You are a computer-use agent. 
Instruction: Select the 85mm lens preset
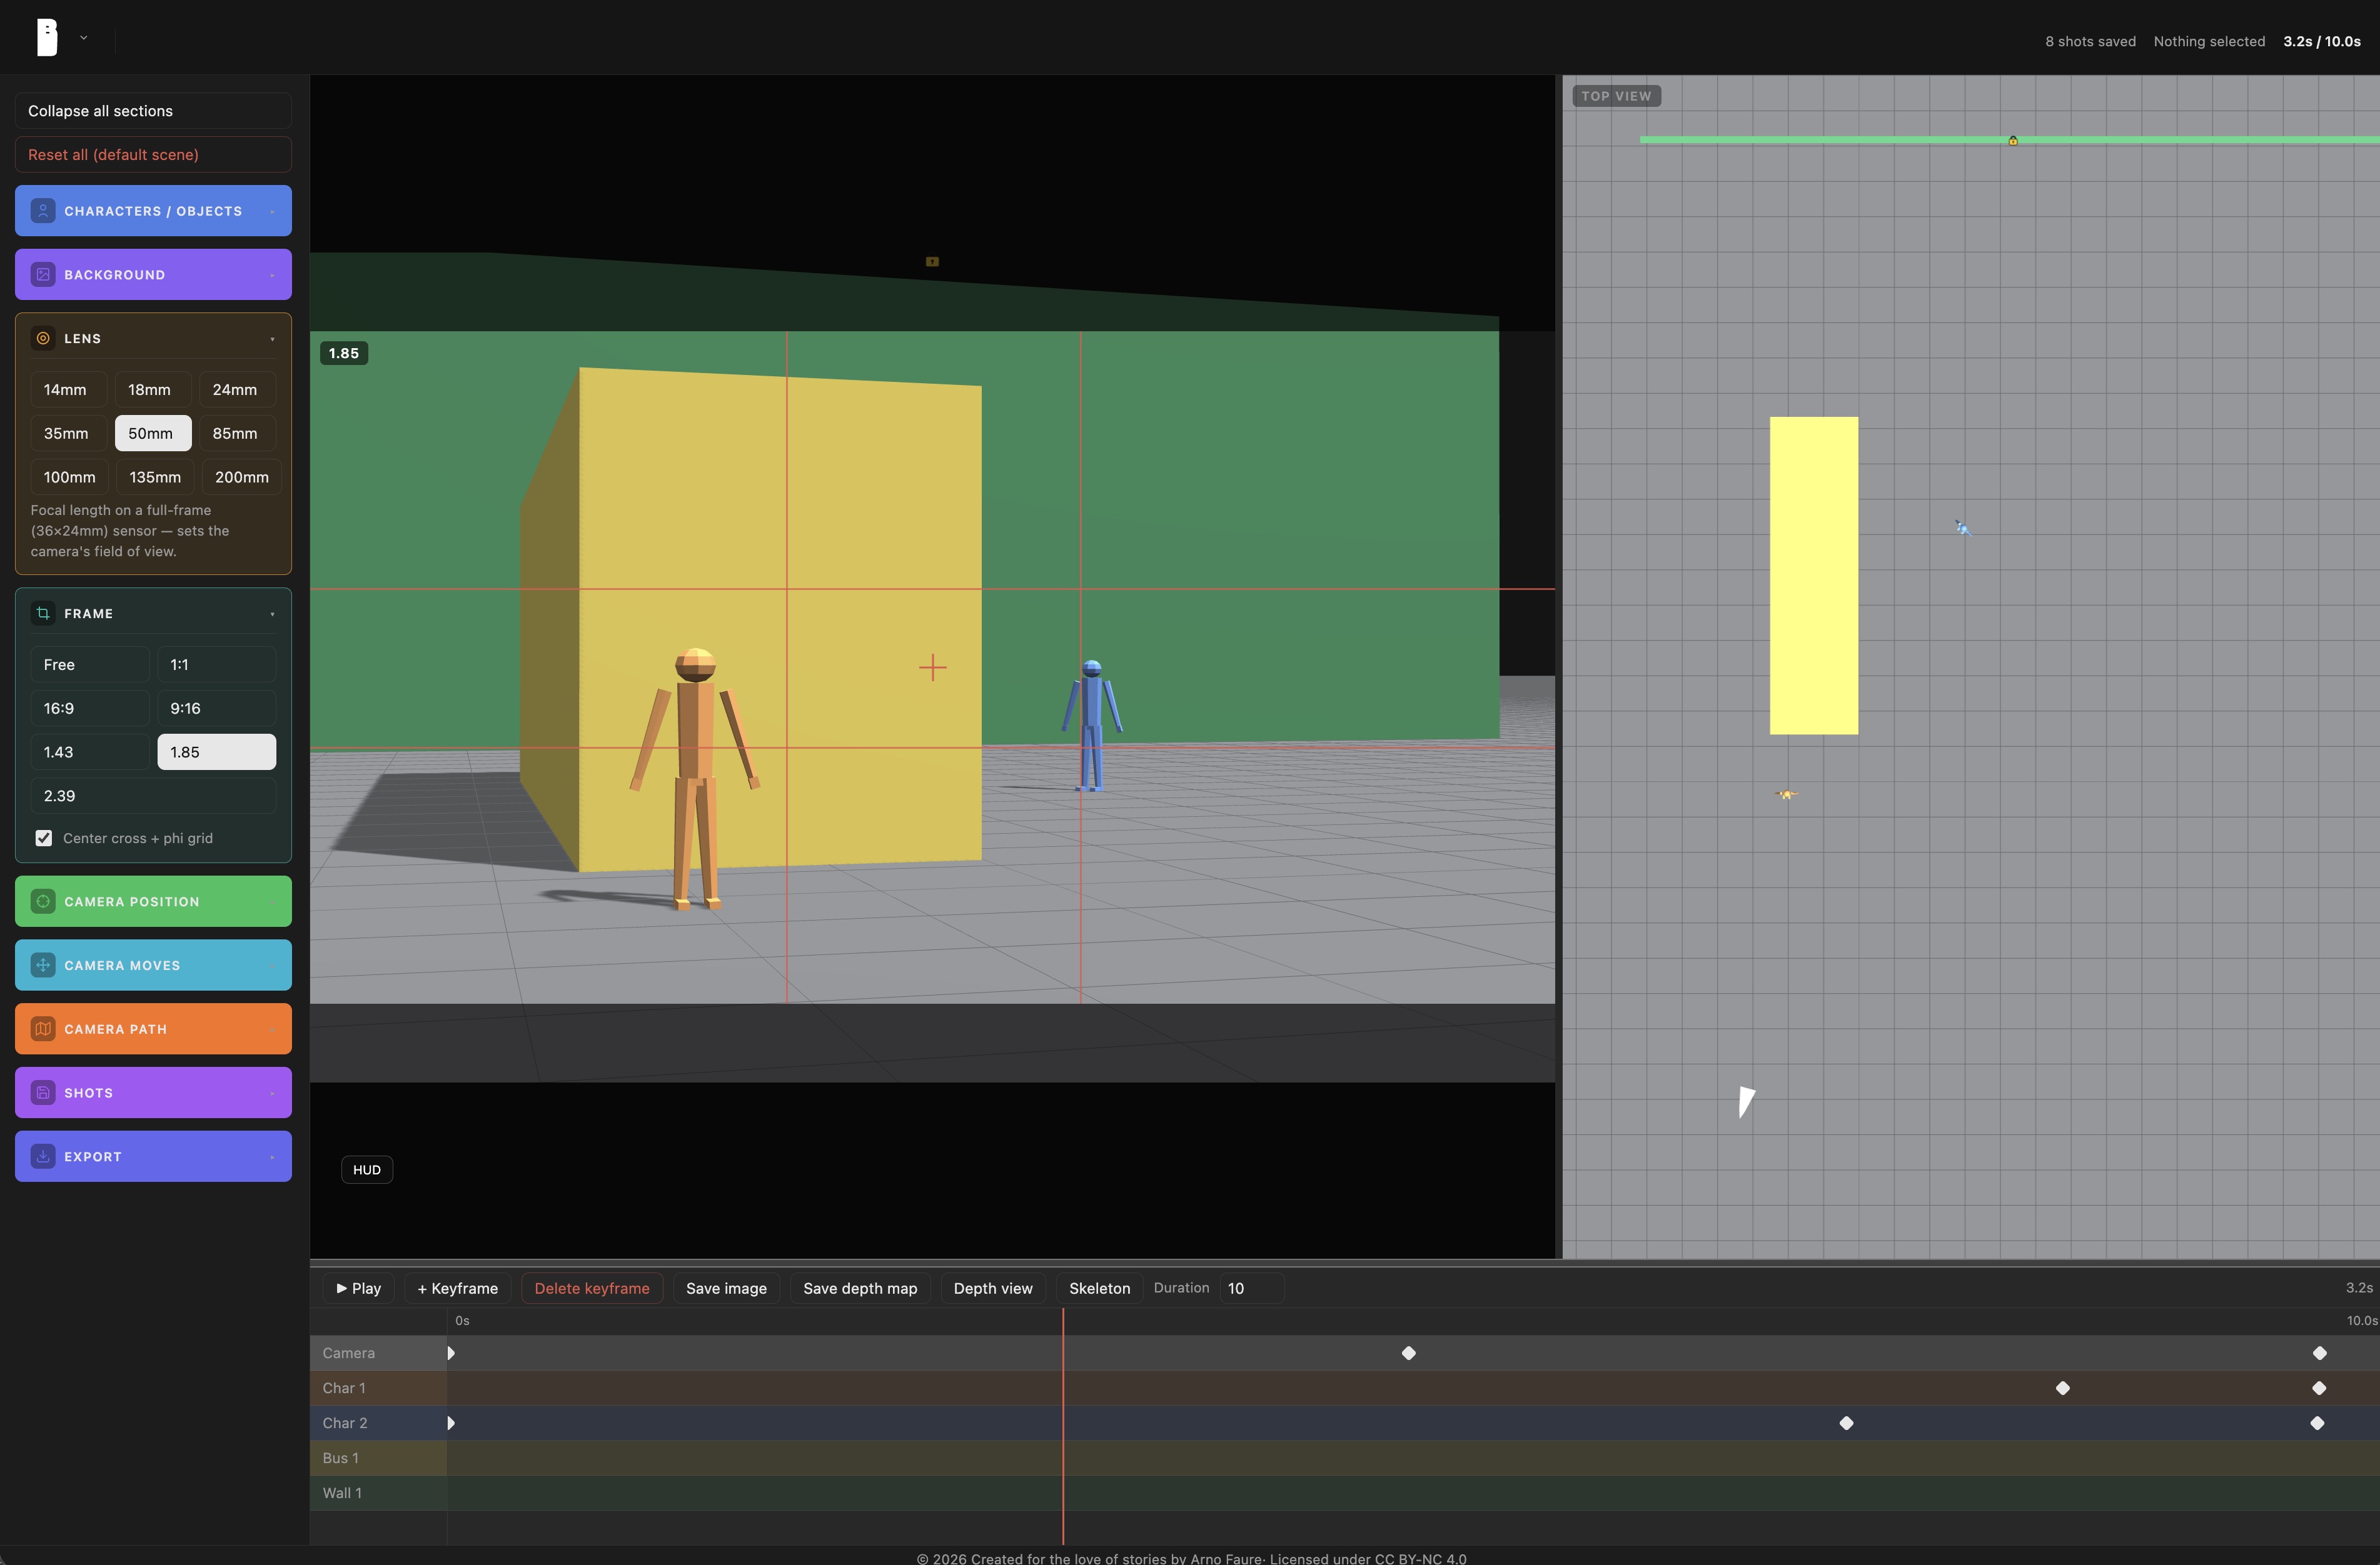point(235,434)
